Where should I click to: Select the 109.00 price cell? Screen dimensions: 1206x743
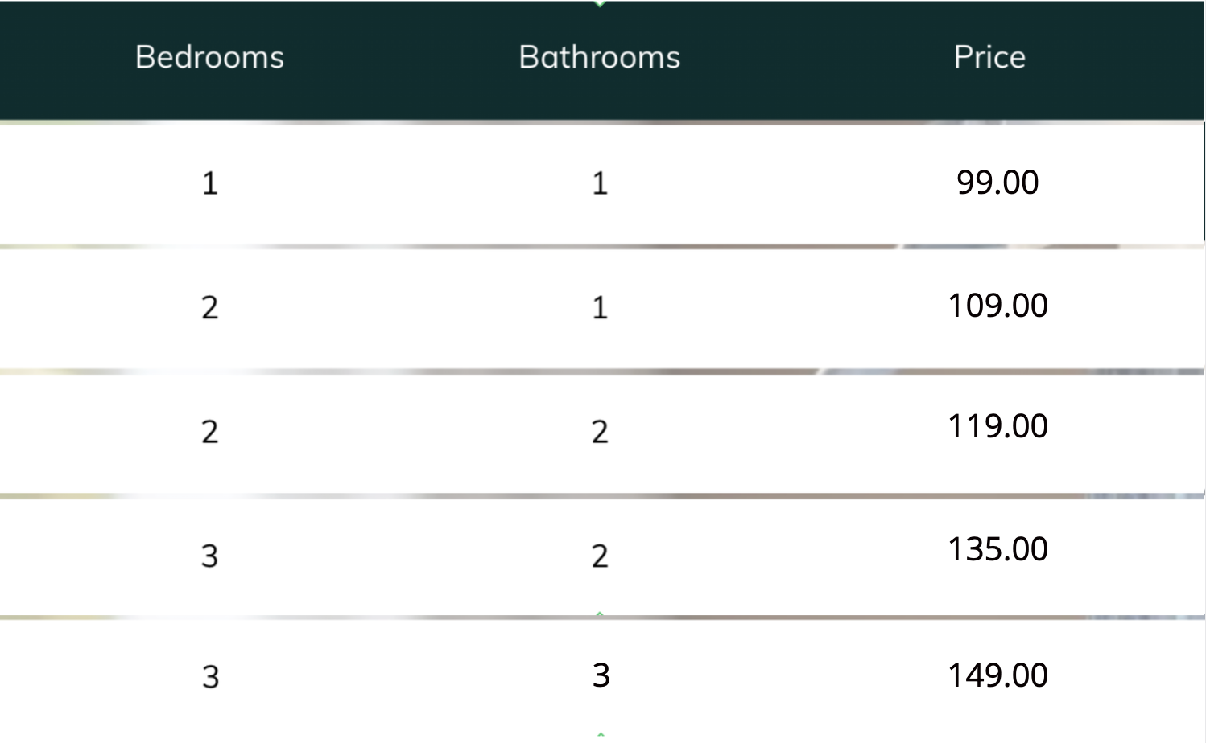click(997, 306)
